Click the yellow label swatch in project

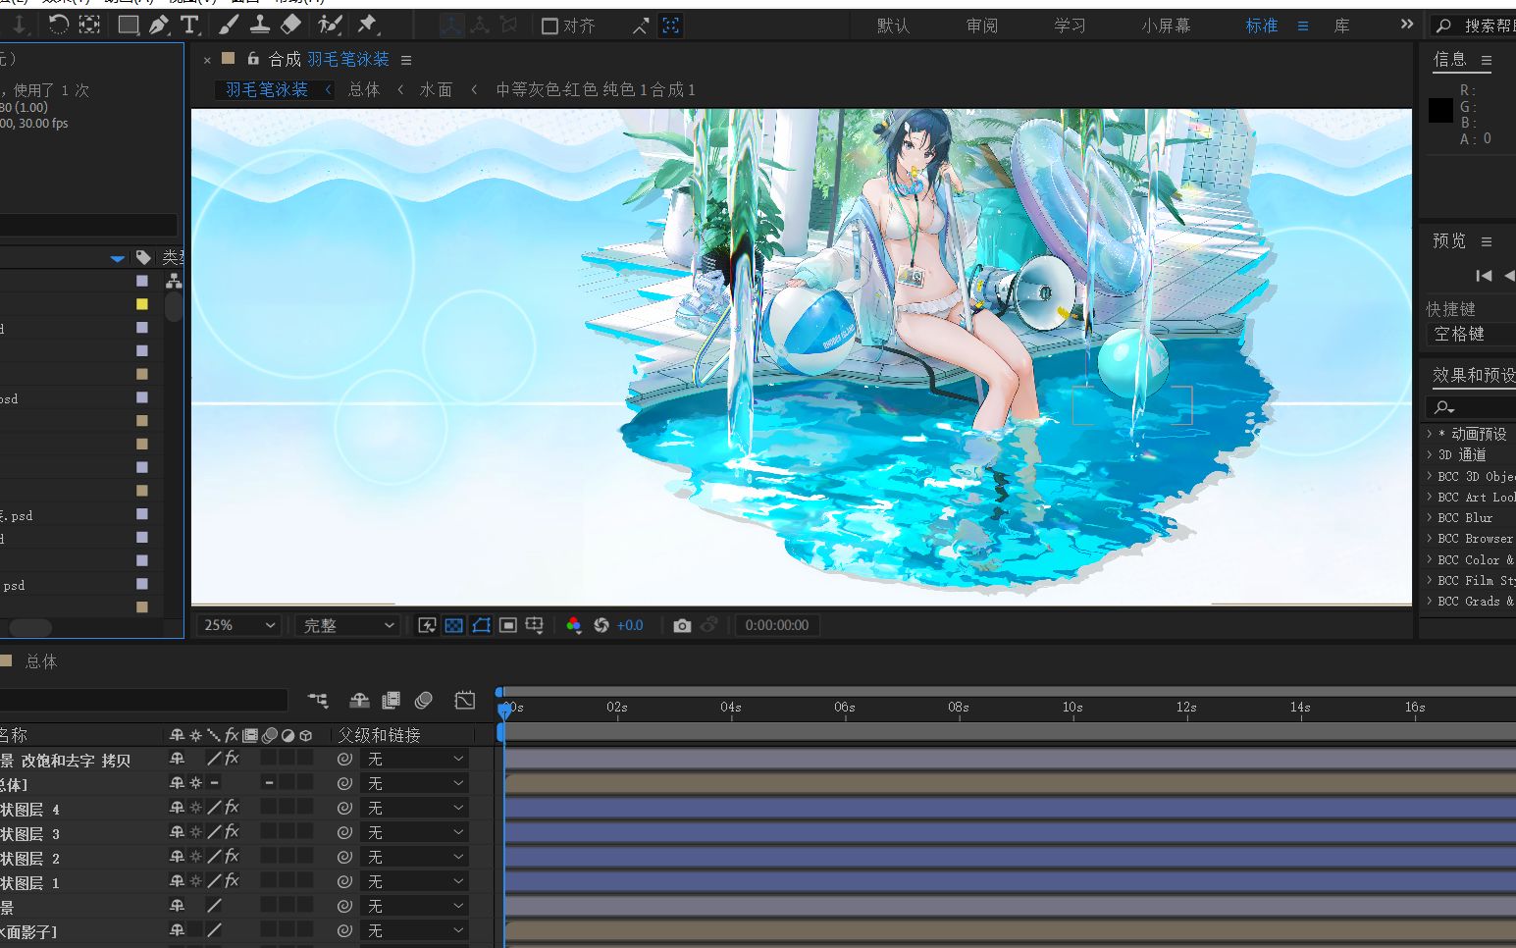pos(142,304)
